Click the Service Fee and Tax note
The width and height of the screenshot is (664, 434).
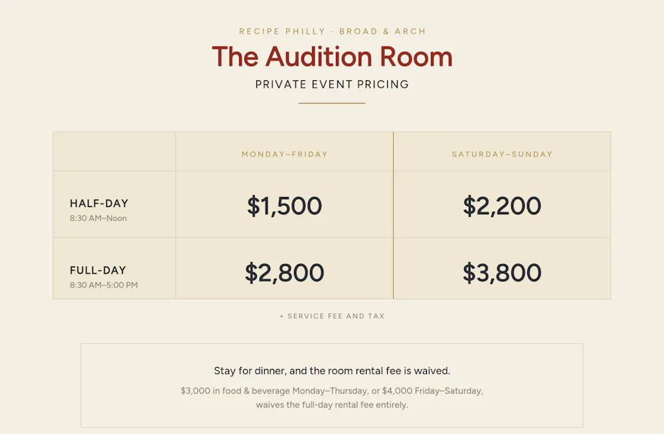(x=332, y=316)
